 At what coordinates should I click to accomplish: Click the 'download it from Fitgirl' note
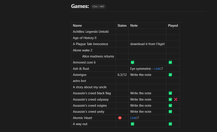(147, 44)
